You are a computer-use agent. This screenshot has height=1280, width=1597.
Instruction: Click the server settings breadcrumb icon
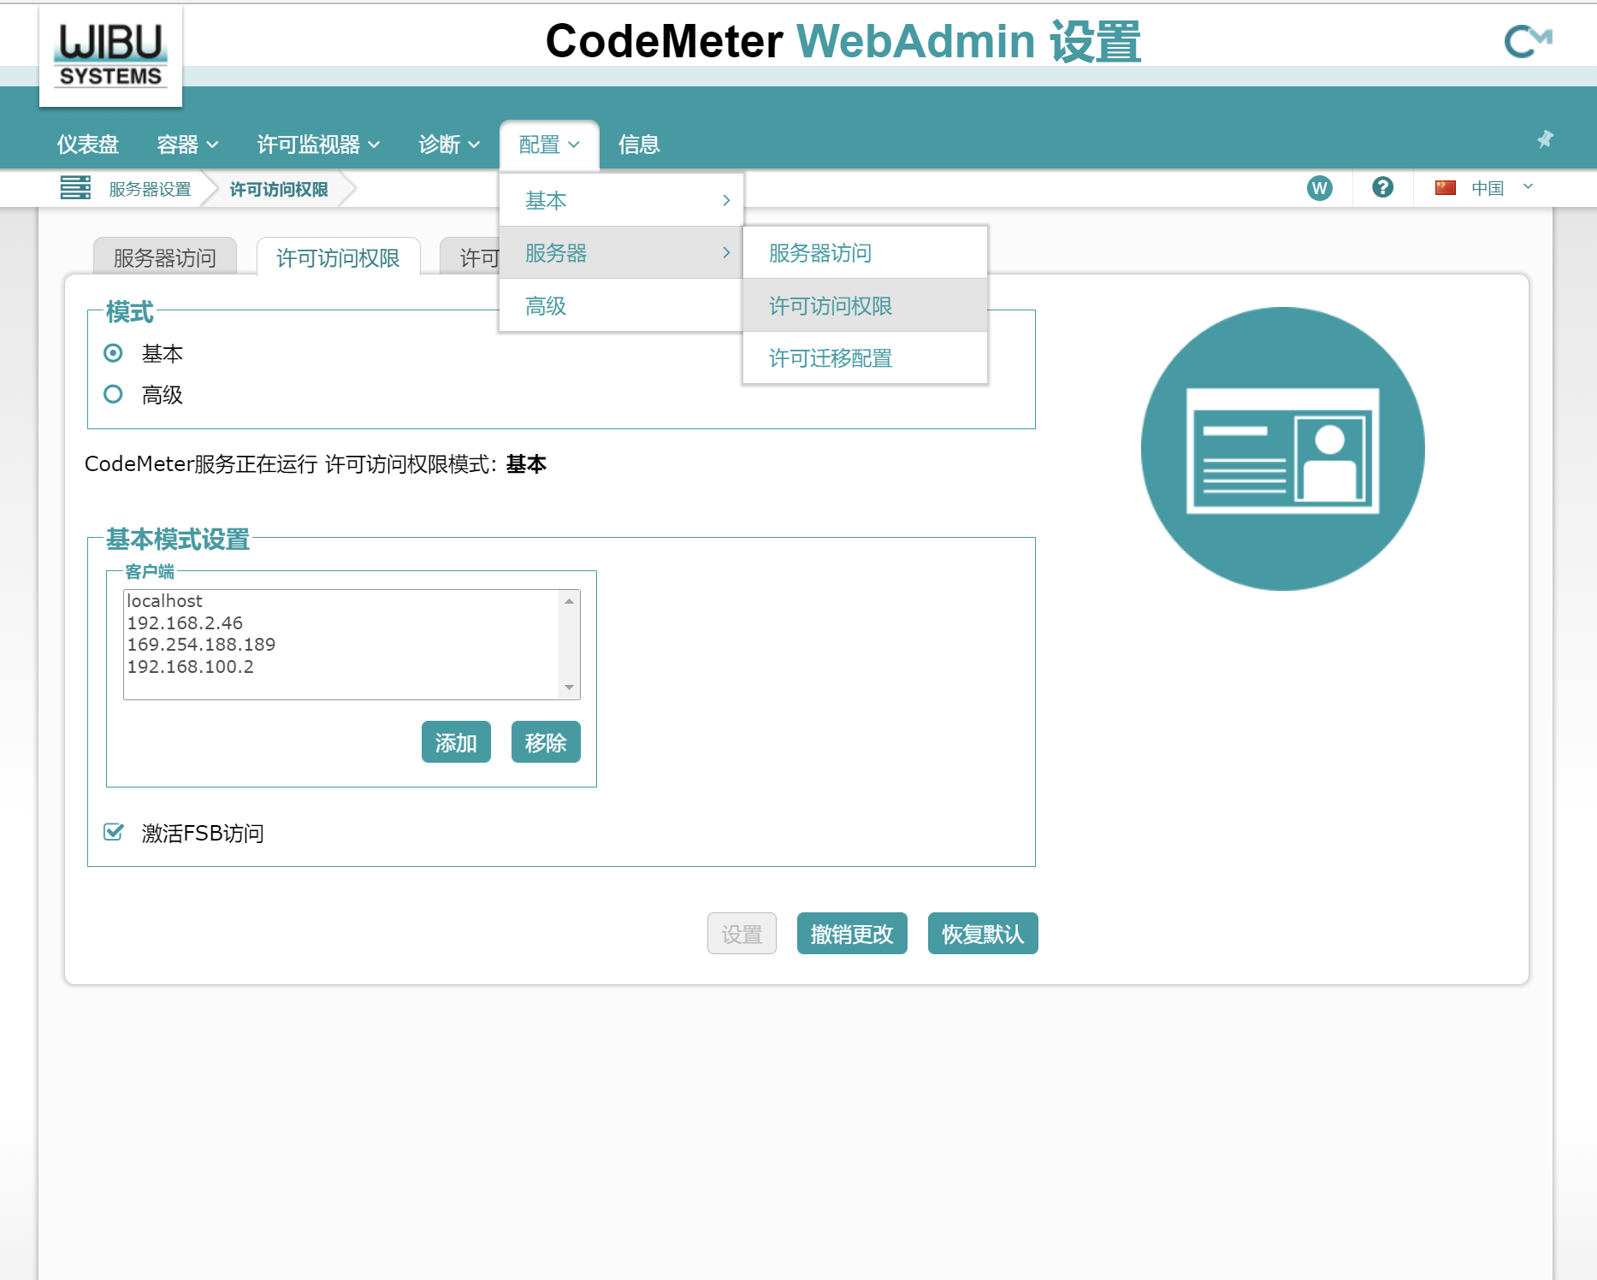[x=75, y=187]
